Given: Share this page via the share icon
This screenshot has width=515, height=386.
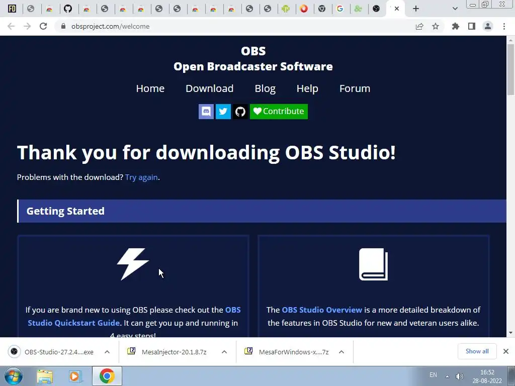Looking at the screenshot, I should (x=419, y=26).
